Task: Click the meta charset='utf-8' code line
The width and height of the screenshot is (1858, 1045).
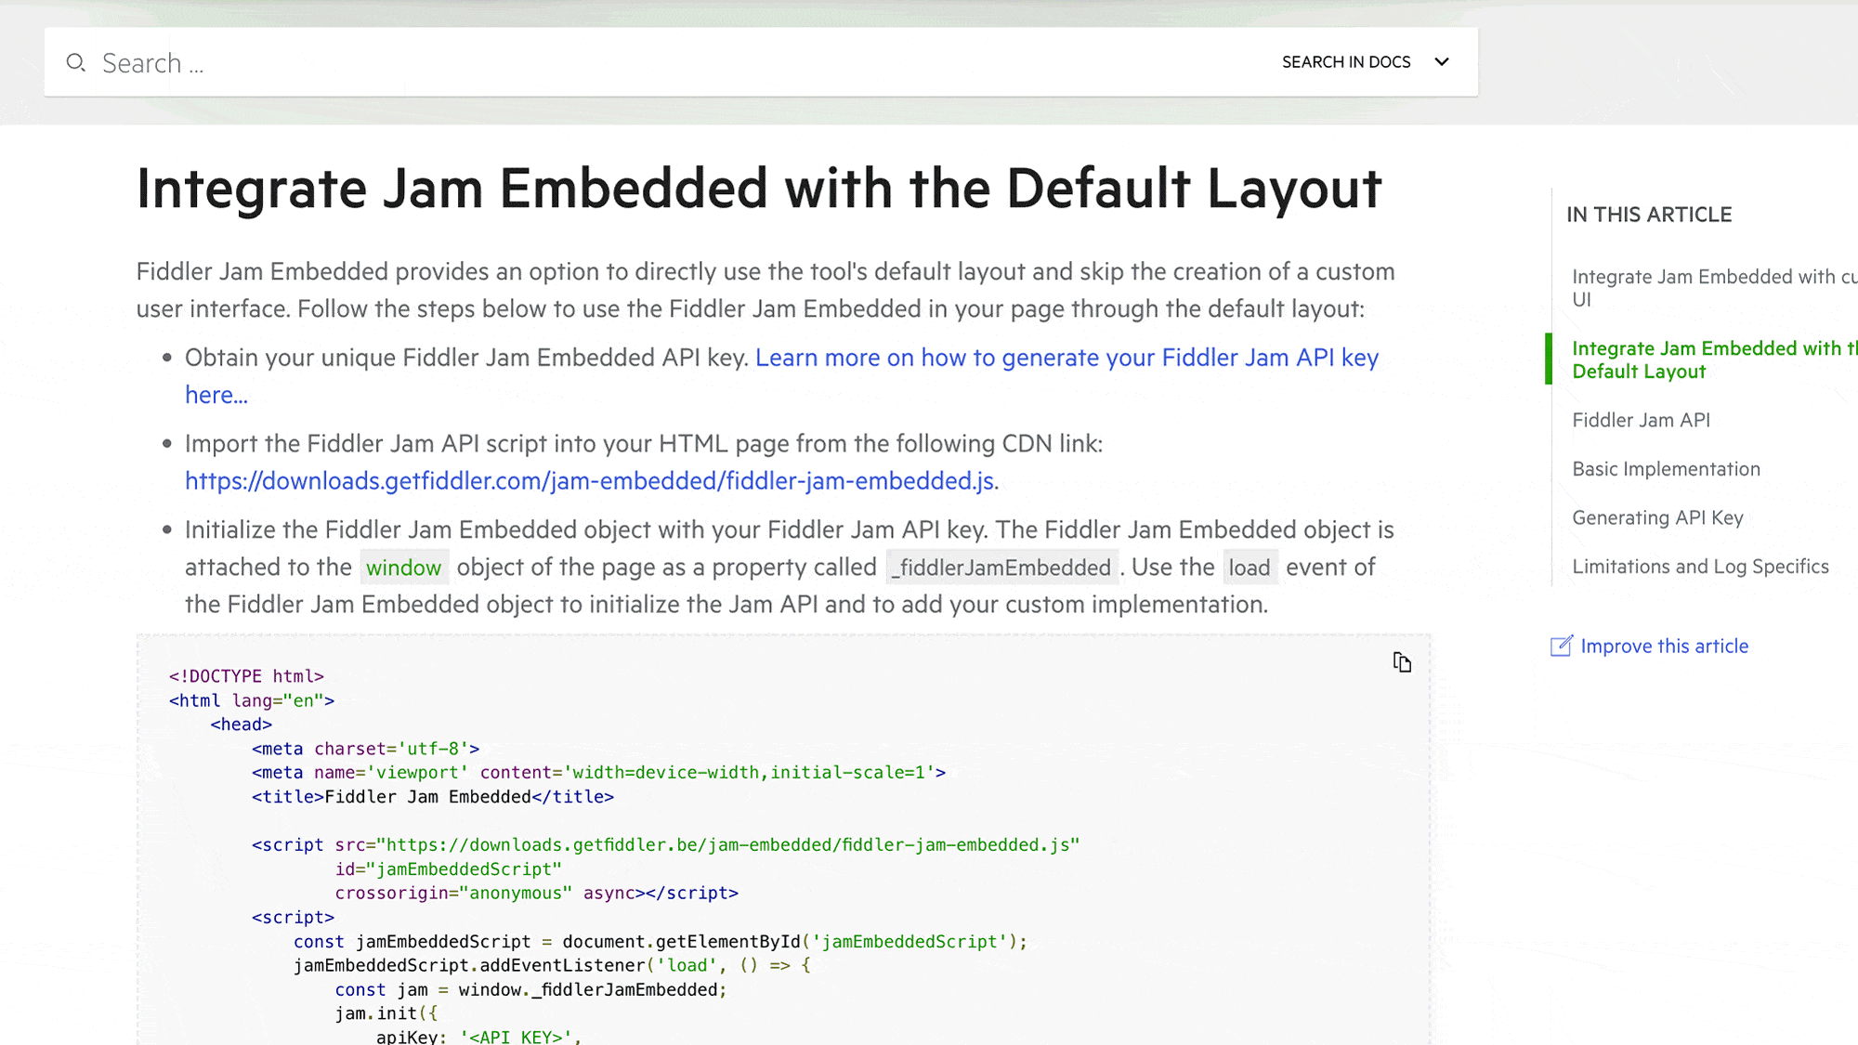Action: [x=365, y=749]
